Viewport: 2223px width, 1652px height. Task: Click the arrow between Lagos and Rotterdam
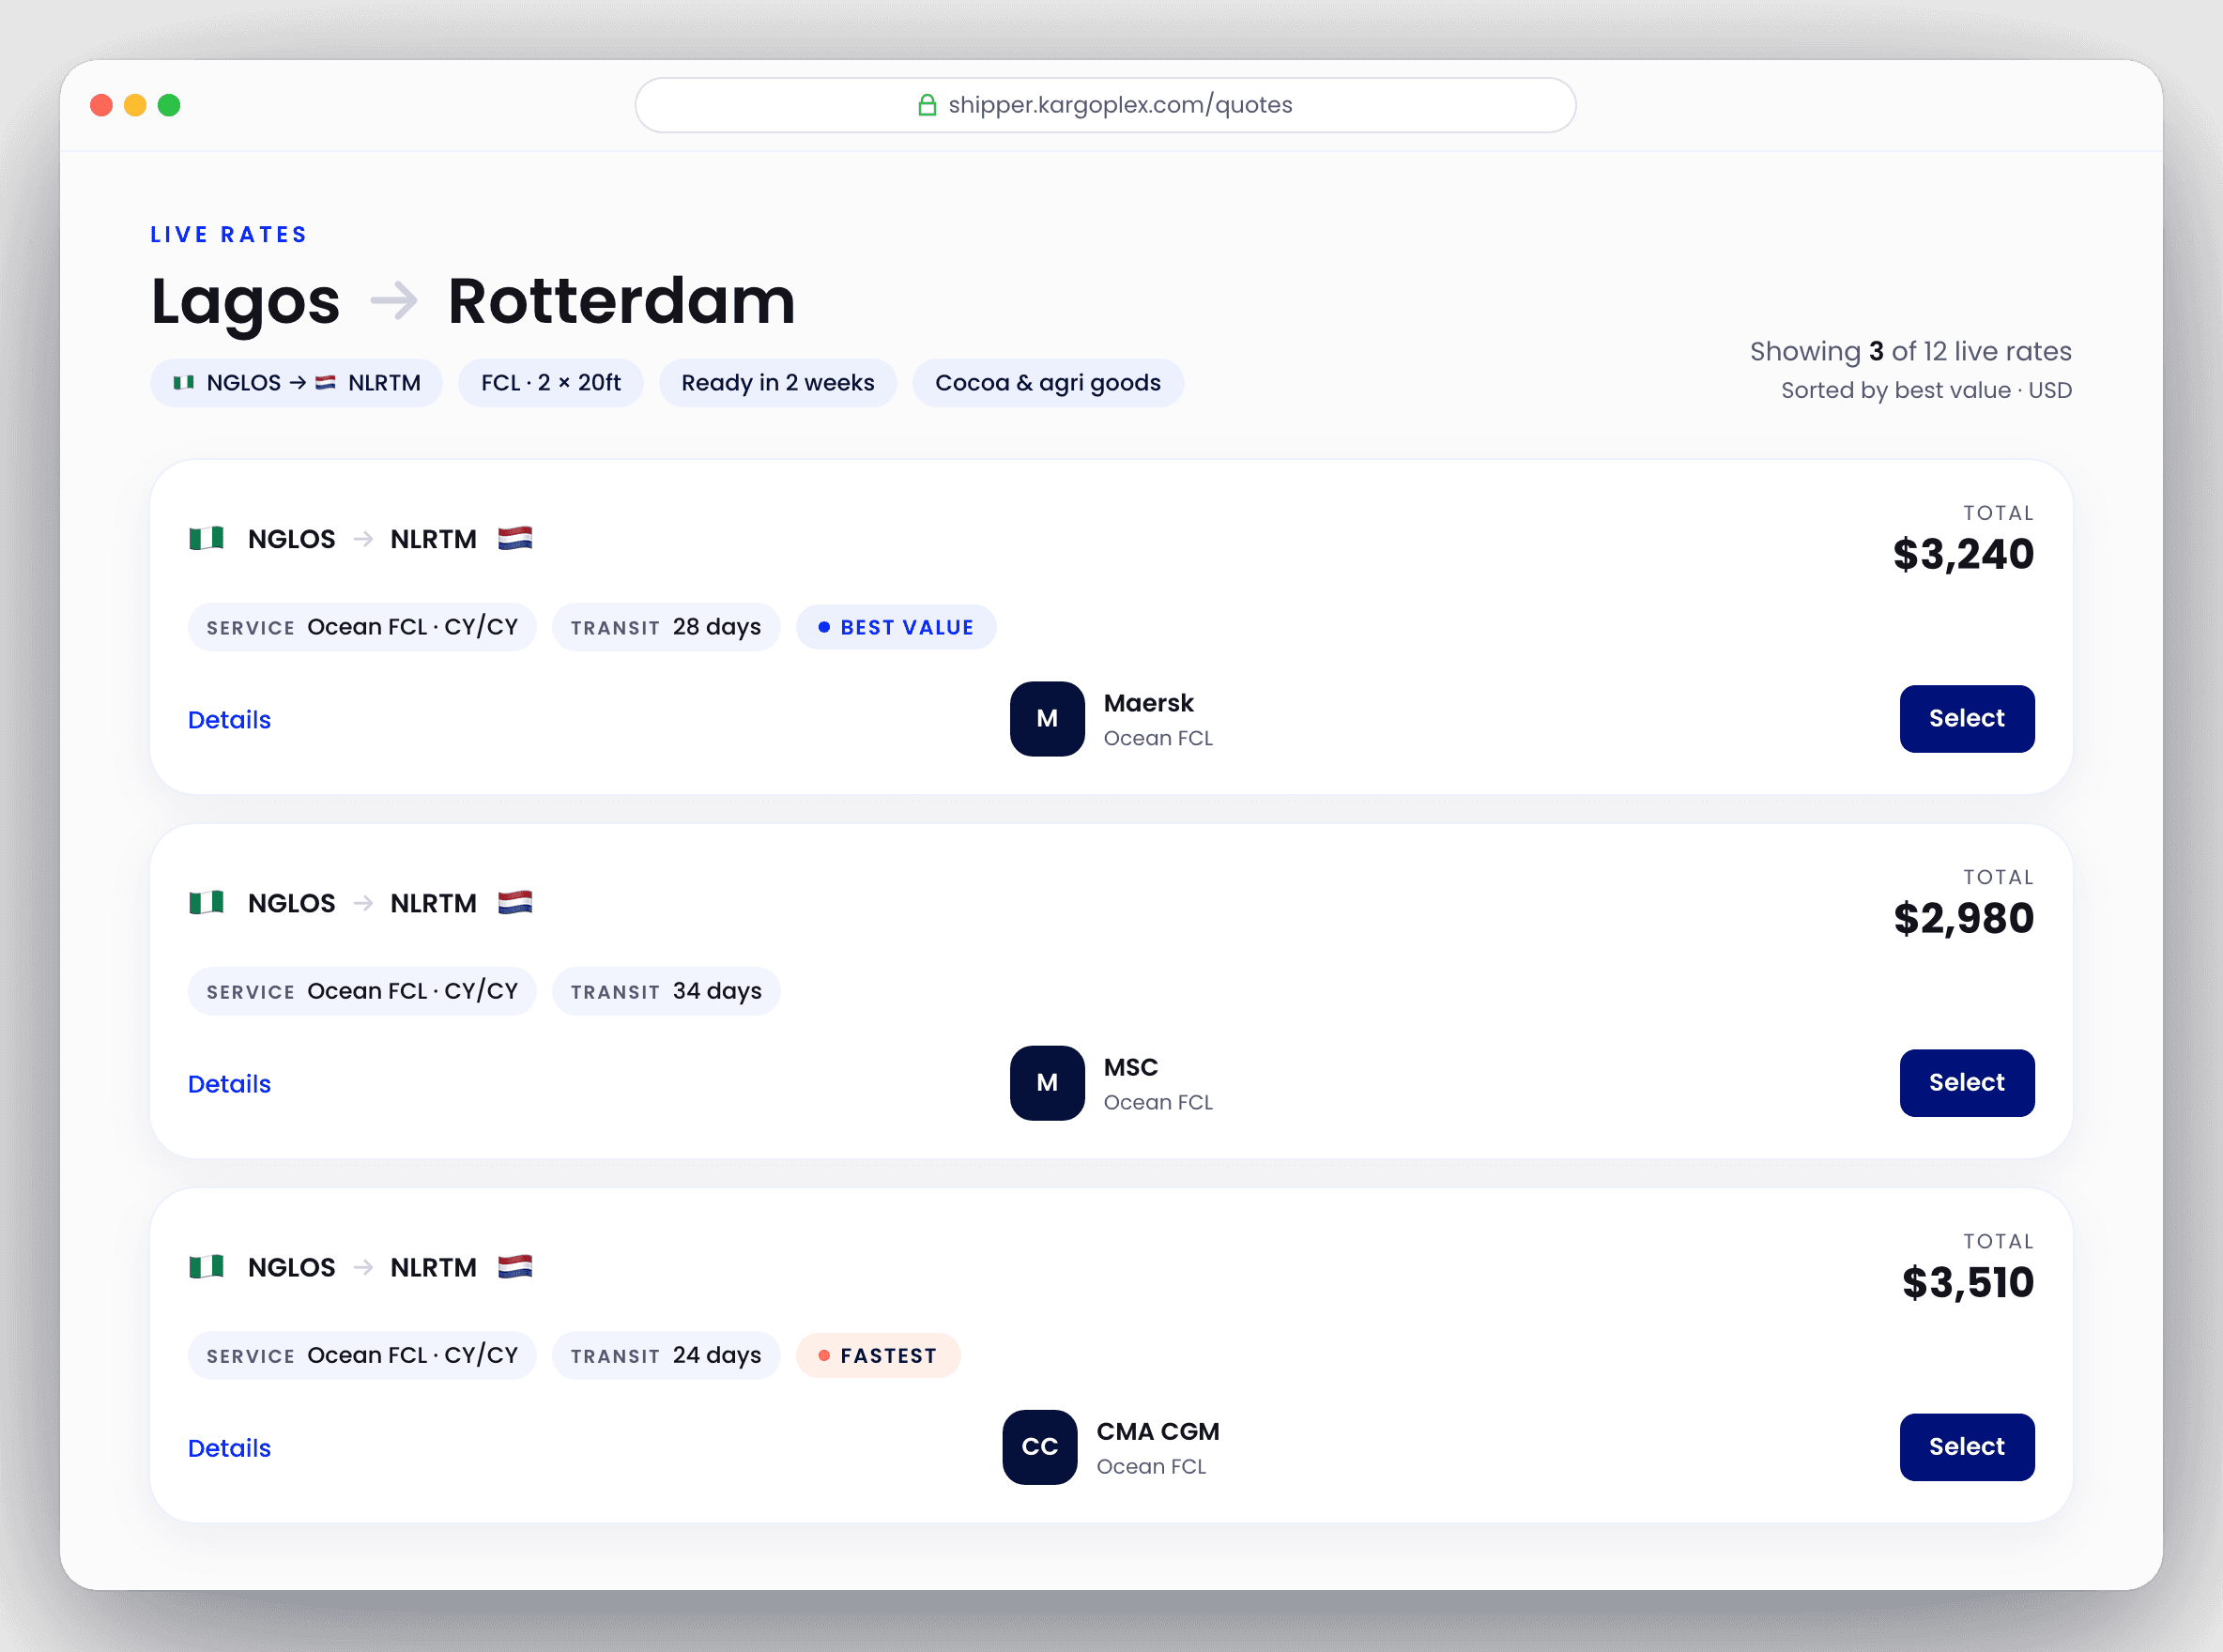point(394,301)
